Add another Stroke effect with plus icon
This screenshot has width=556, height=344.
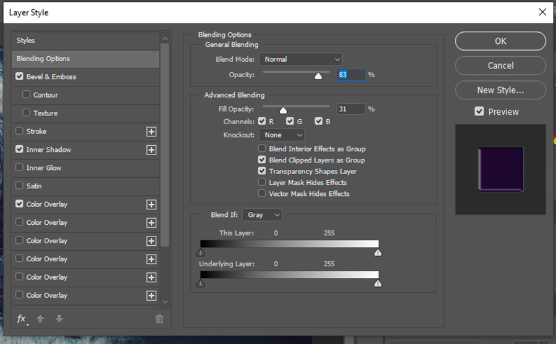click(x=151, y=132)
